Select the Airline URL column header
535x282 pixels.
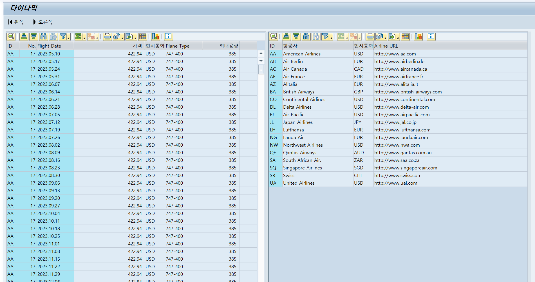pyautogui.click(x=450, y=46)
